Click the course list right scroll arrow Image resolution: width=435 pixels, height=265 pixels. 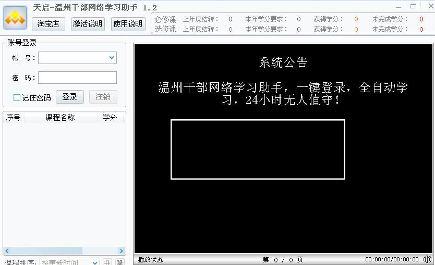pos(121,251)
